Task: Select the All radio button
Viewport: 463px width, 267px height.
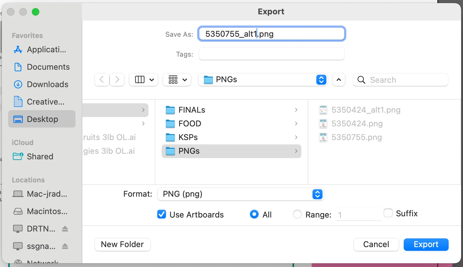Action: [x=254, y=214]
